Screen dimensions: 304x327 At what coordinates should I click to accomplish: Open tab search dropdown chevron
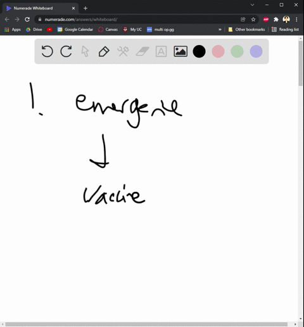tap(252, 5)
